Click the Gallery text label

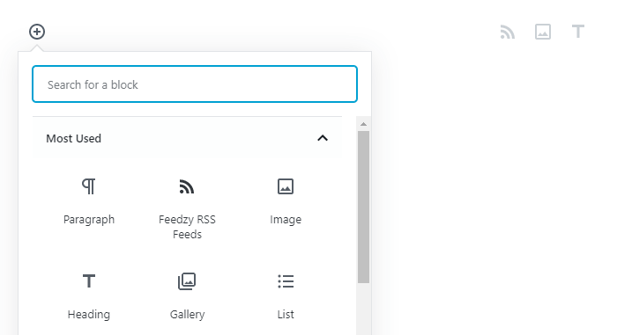tap(187, 315)
